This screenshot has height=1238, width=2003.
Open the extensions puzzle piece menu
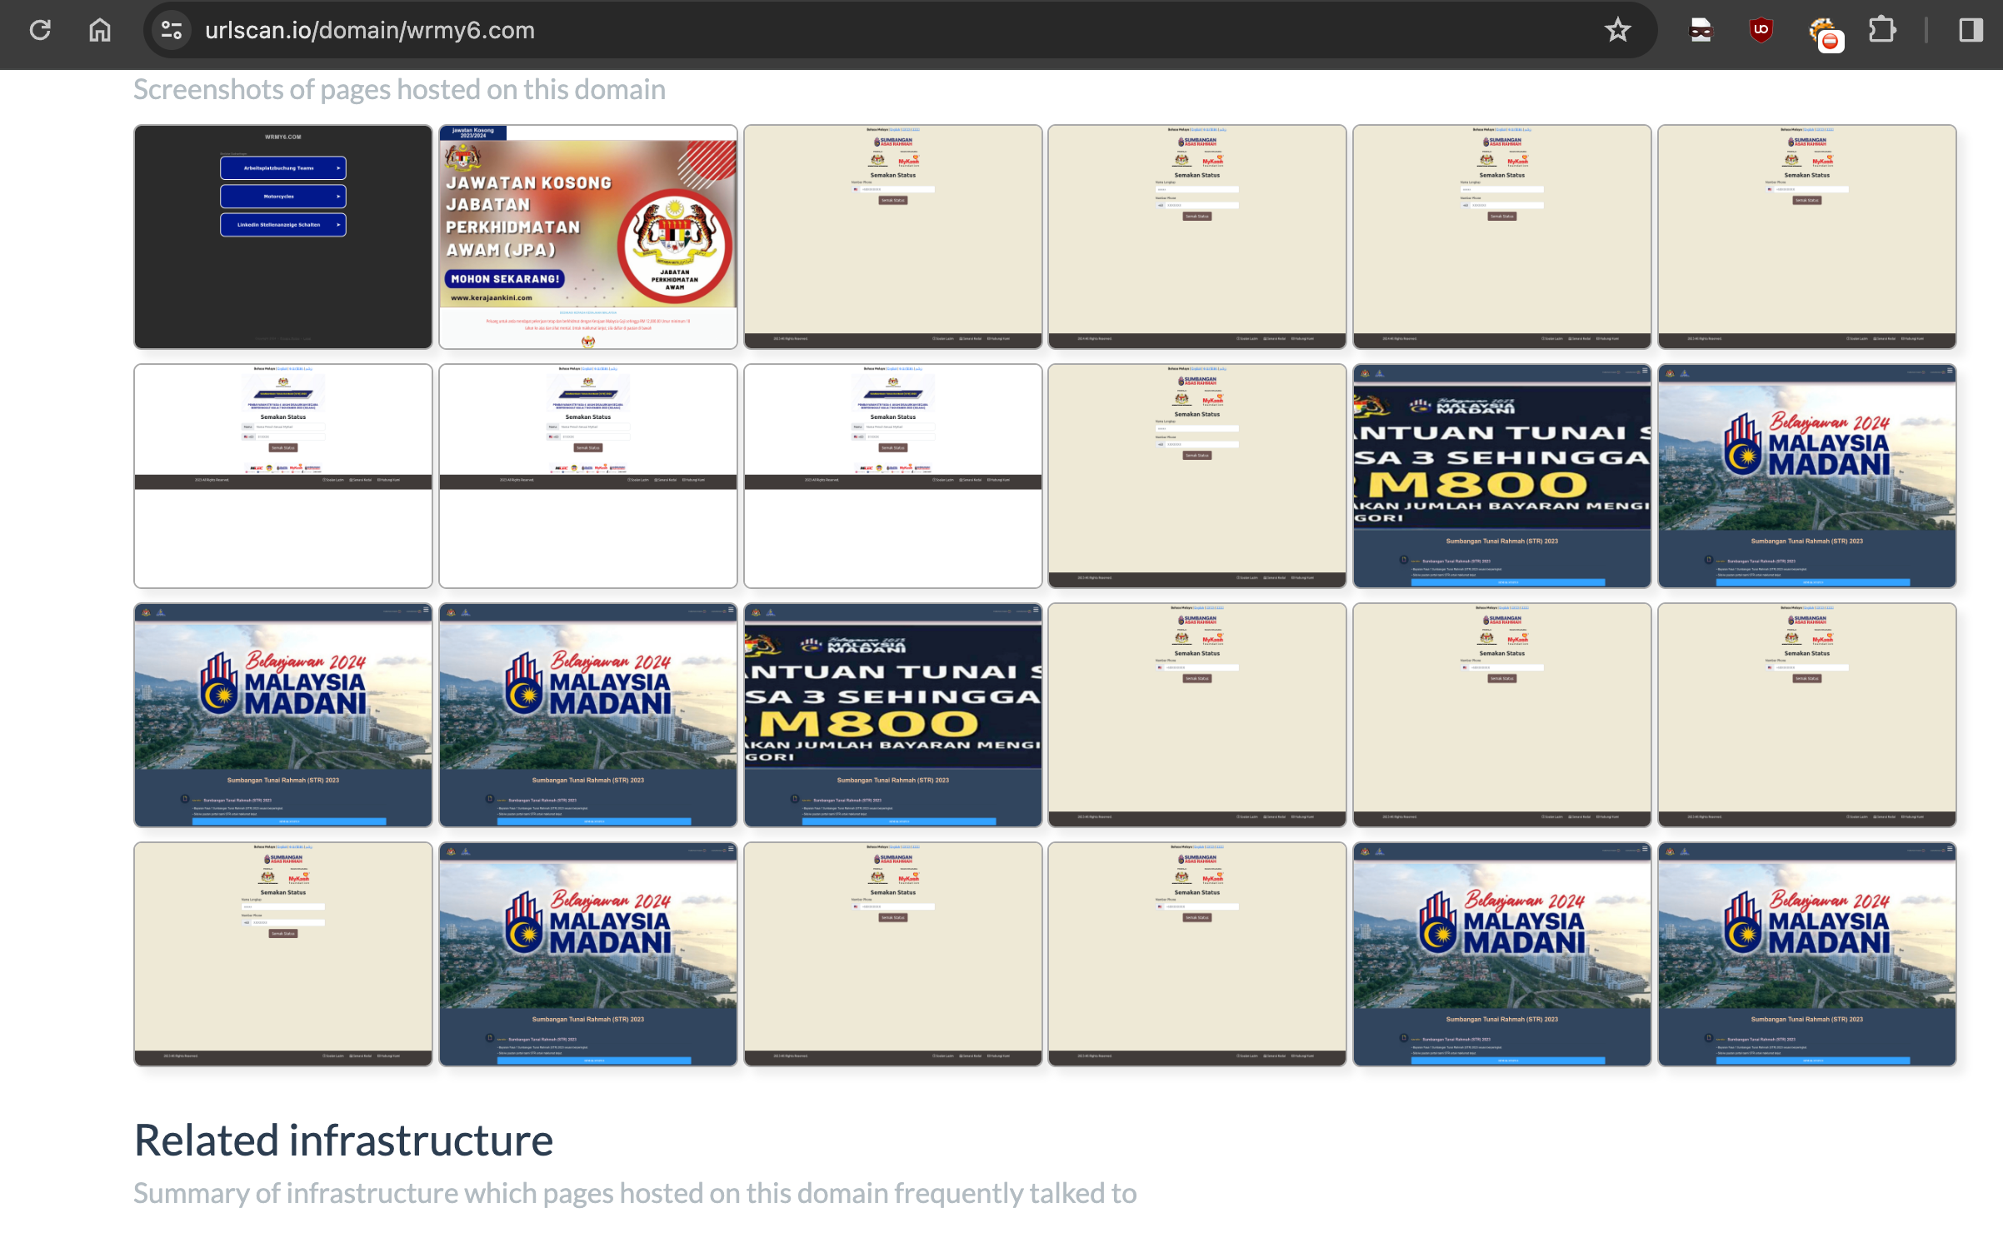[x=1881, y=31]
